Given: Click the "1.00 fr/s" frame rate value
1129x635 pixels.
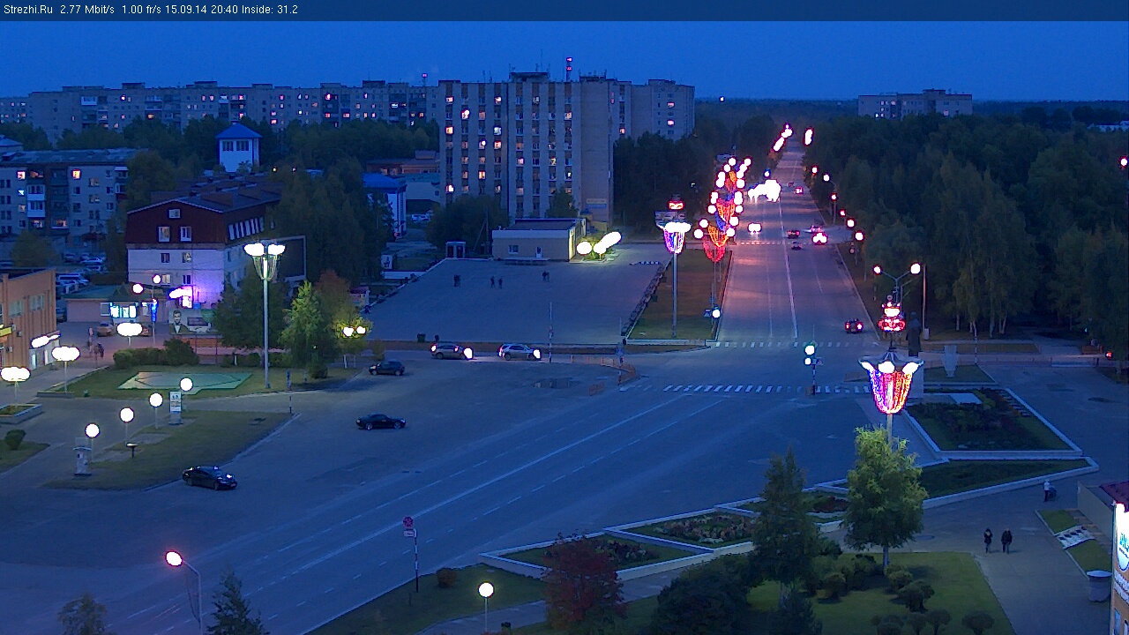Looking at the screenshot, I should pyautogui.click(x=141, y=10).
